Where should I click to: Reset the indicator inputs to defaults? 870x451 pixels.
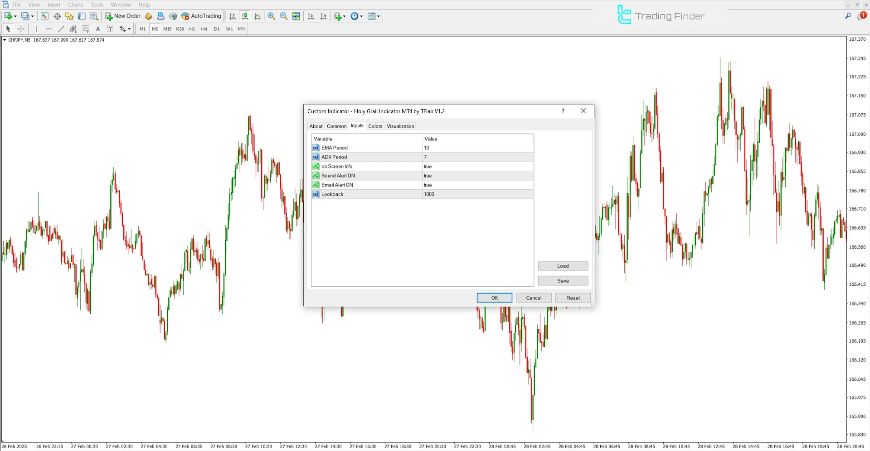point(573,297)
